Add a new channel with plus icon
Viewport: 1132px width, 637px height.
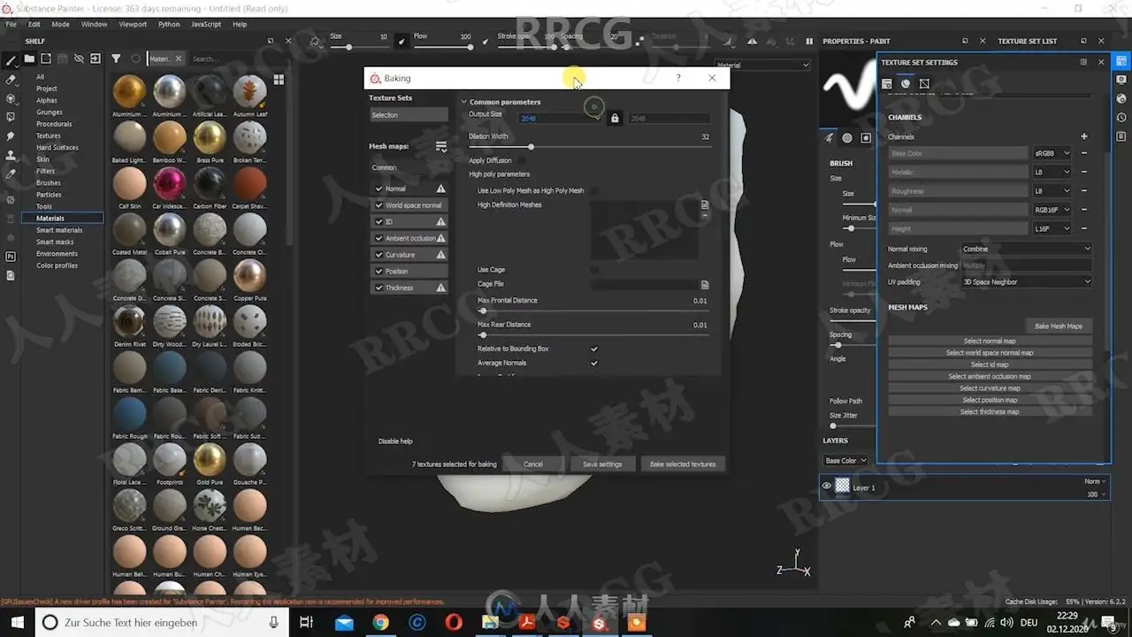click(1084, 136)
